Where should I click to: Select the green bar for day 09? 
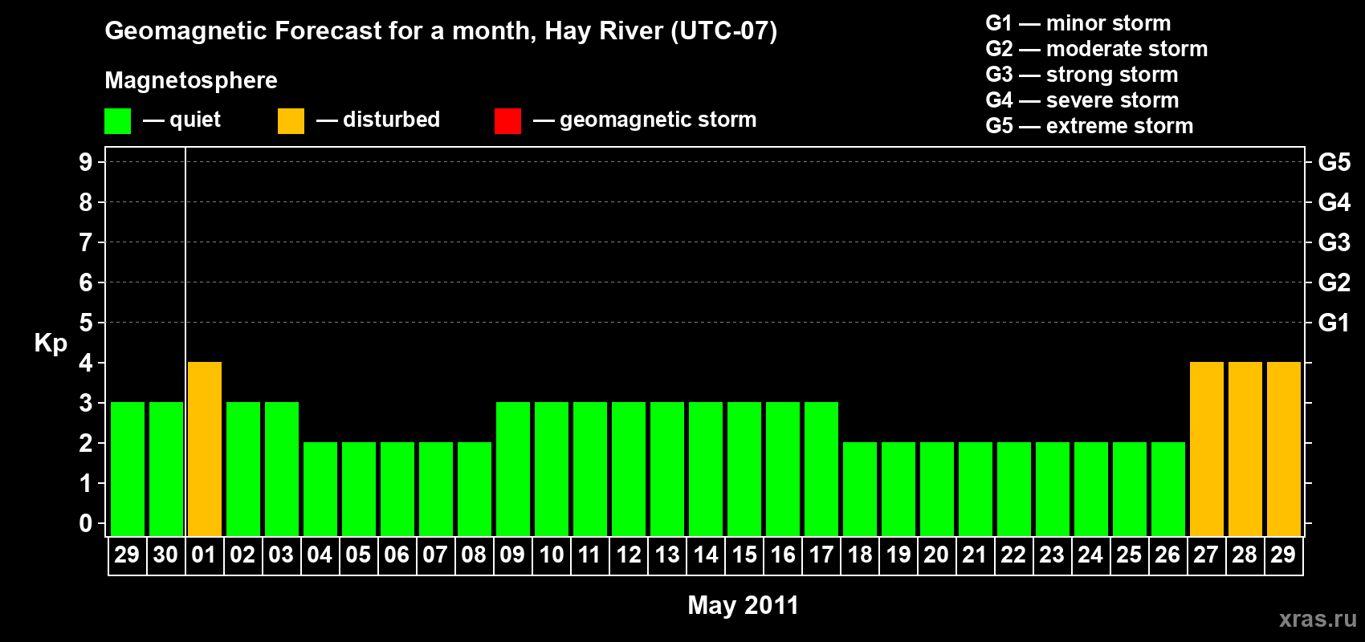tap(513, 469)
